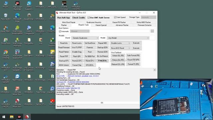
Task: Open Boot Options loader type dropdown
Action: [x=80, y=31]
